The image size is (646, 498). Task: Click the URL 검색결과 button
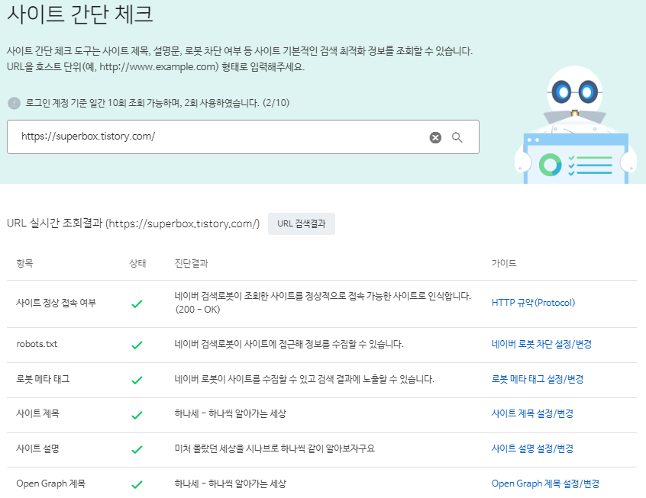302,223
